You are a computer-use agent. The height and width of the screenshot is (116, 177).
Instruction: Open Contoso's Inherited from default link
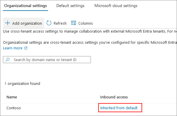[119, 108]
